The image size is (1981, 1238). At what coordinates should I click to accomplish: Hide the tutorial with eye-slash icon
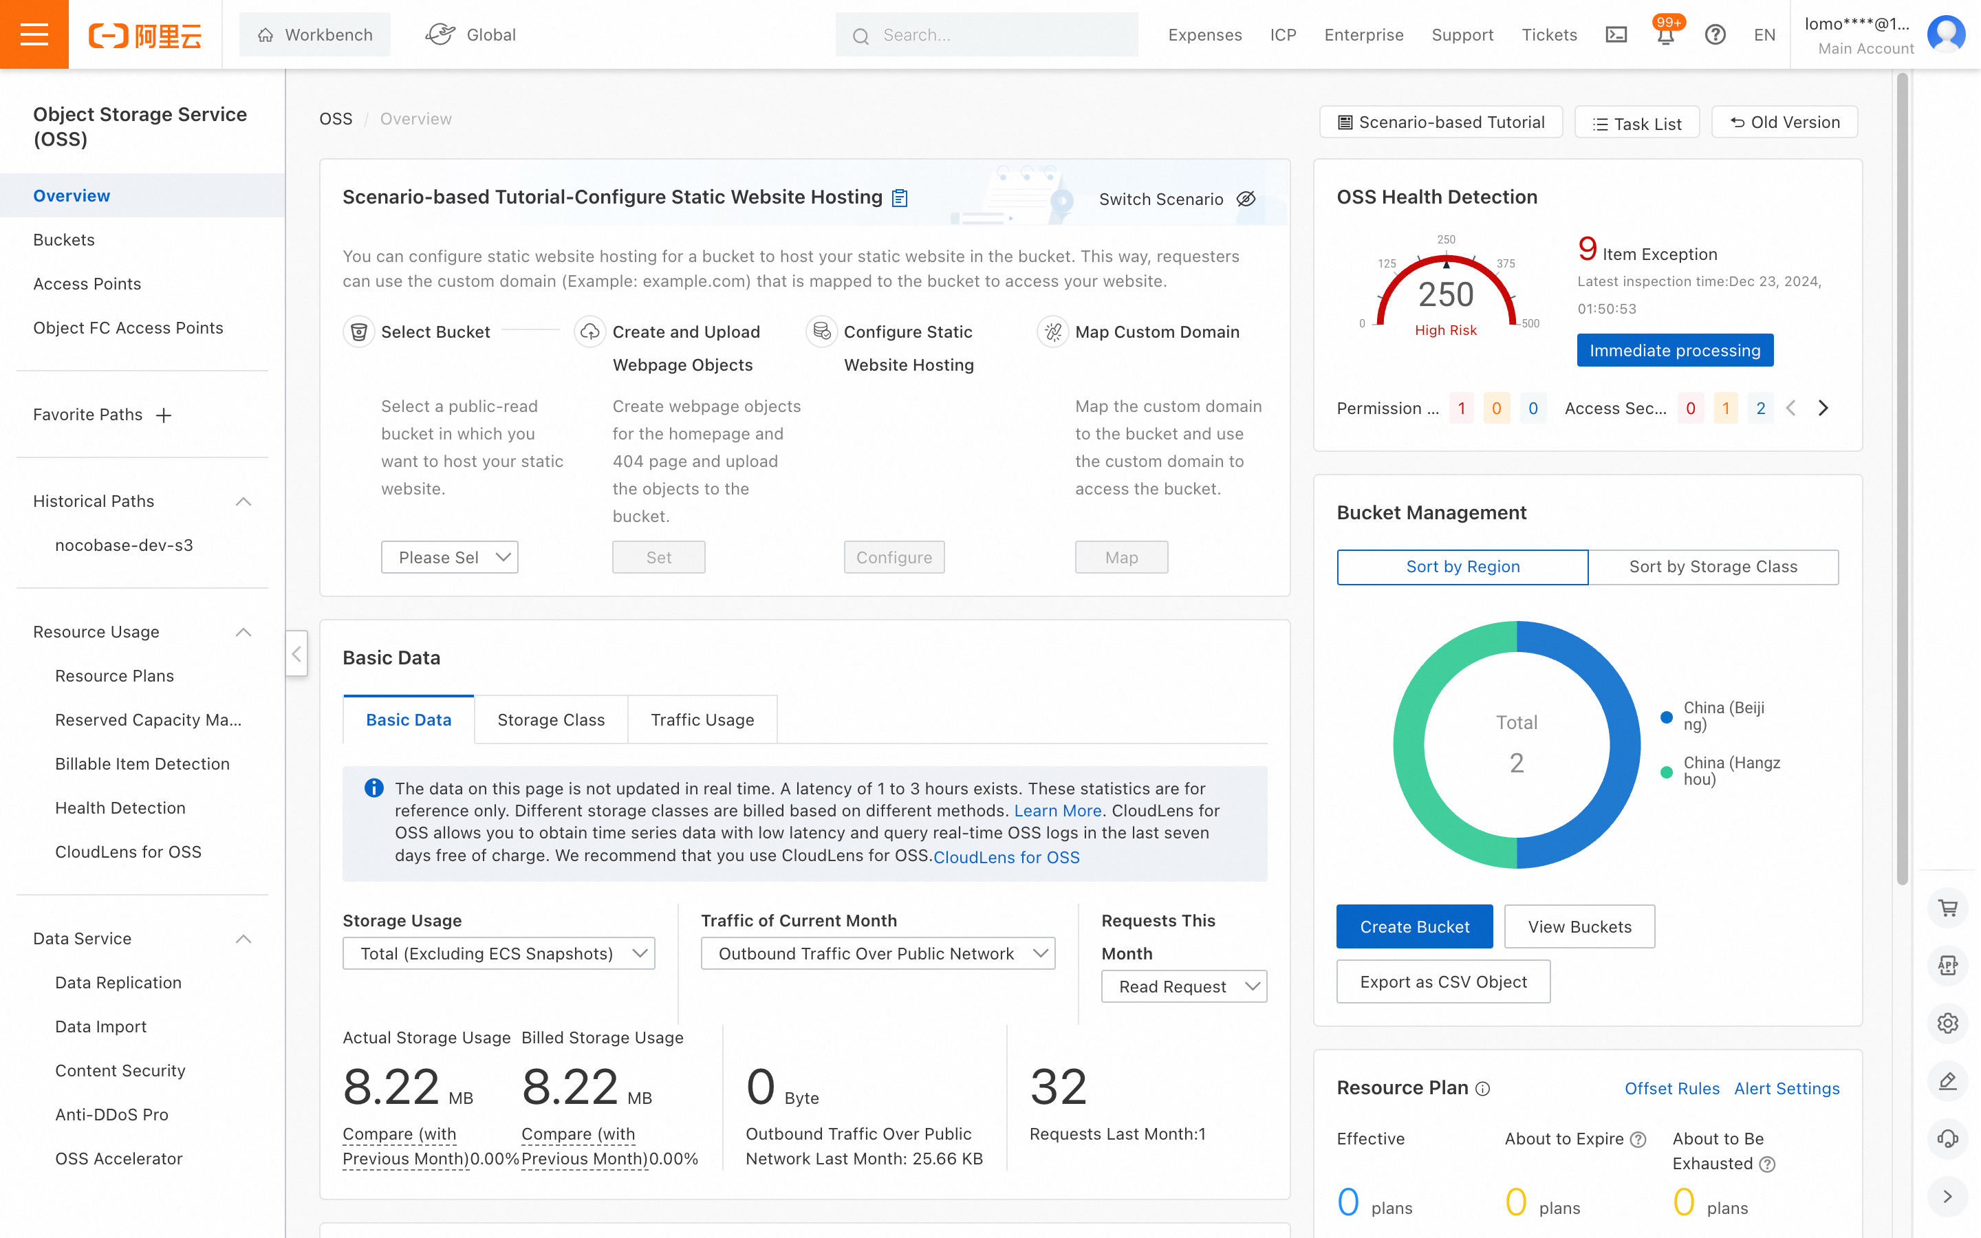click(x=1246, y=199)
